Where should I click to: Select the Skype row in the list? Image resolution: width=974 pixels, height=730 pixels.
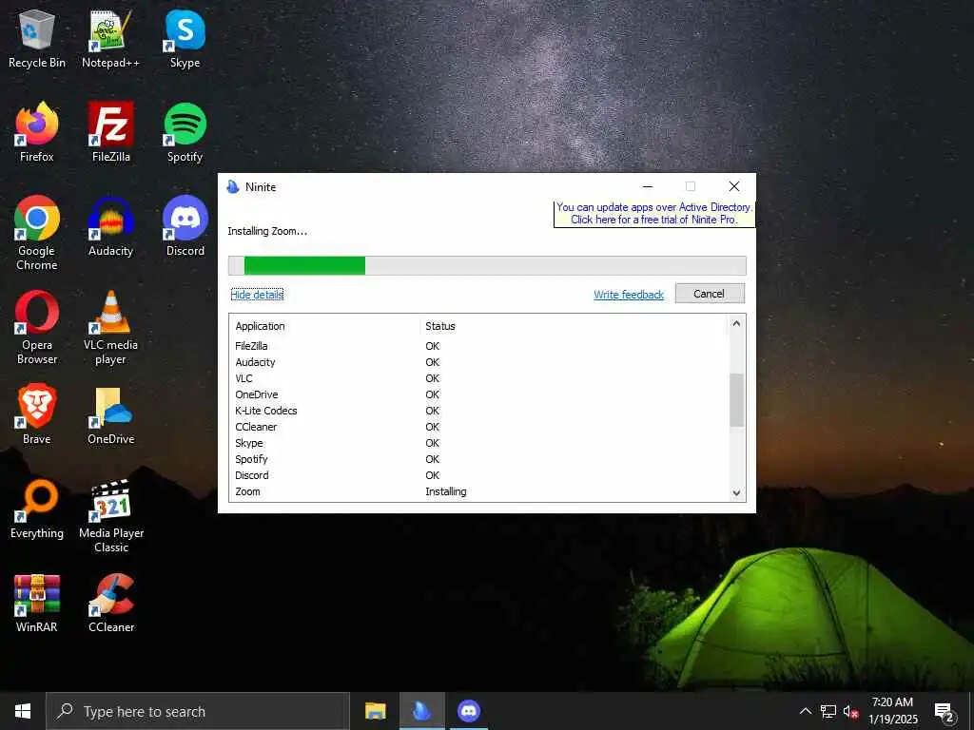[x=478, y=443]
